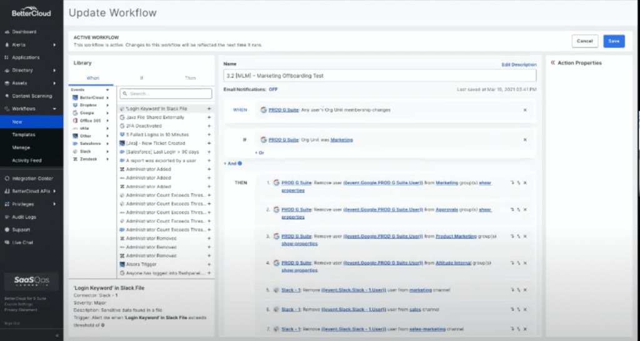Image resolution: width=640 pixels, height=341 pixels.
Task: Add 'A report was exported by a user' event
Action: (x=209, y=161)
